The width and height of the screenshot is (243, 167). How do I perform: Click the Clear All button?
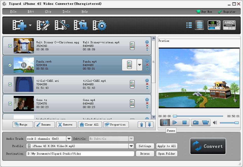[90, 124]
